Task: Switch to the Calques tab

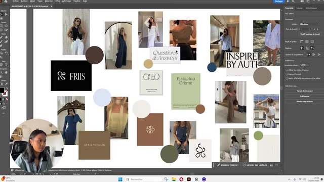Action: coord(299,8)
